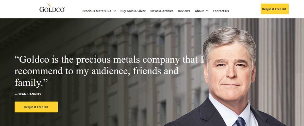Visit the Reviews page
Image resolution: width=304 pixels, height=126 pixels.
tap(184, 11)
